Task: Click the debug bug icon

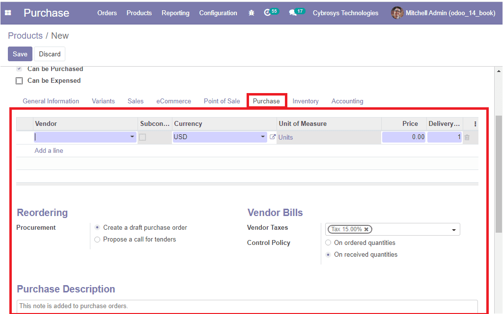Action: [x=251, y=13]
